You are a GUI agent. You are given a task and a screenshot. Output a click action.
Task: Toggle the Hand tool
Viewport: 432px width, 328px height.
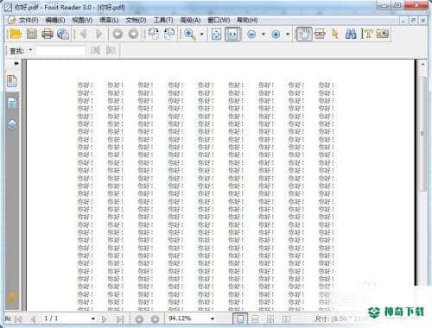point(304,35)
